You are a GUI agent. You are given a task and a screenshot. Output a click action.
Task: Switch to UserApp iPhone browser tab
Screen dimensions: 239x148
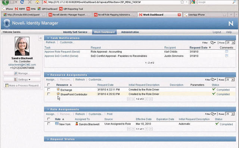pos(205,15)
